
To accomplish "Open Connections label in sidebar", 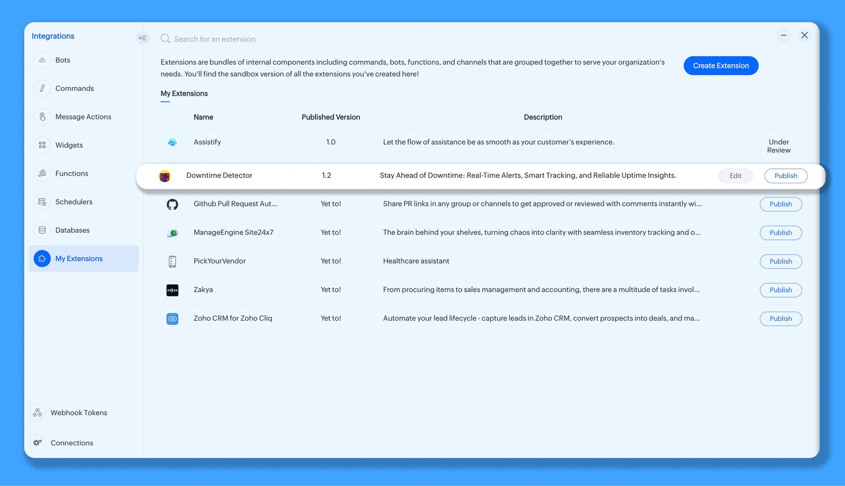I will (x=72, y=443).
